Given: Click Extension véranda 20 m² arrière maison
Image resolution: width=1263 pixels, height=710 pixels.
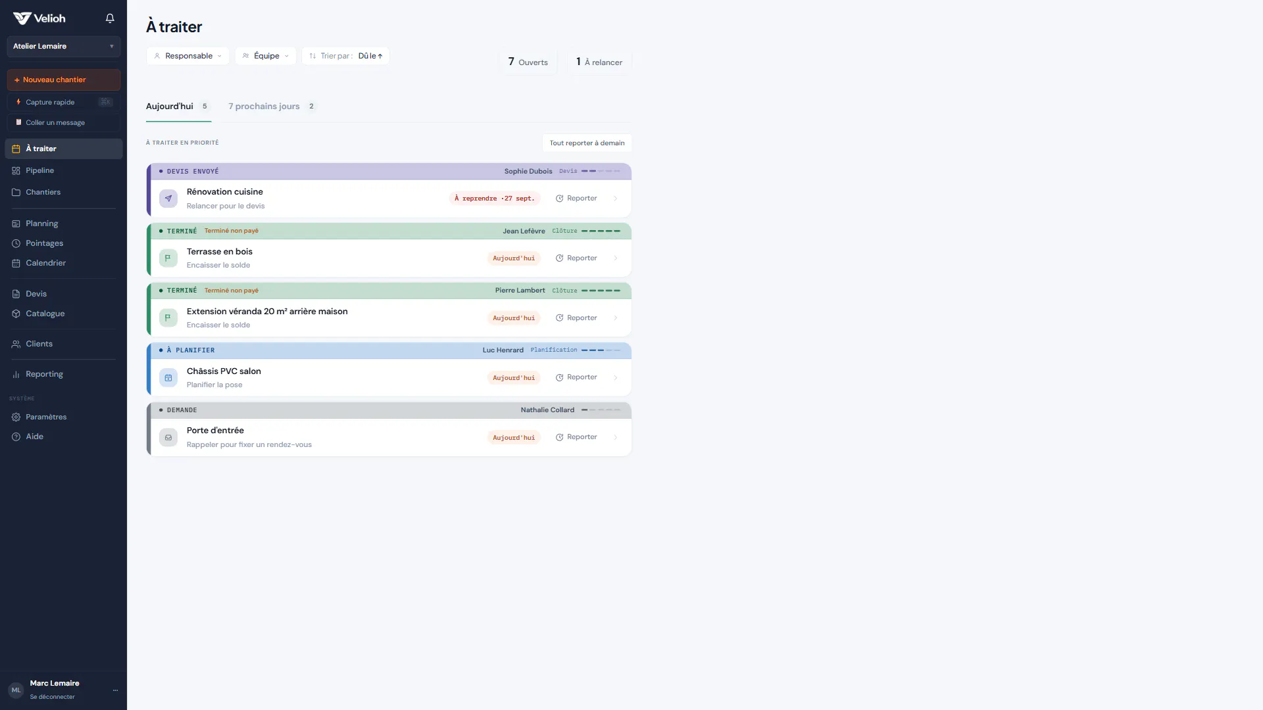Looking at the screenshot, I should coord(267,312).
